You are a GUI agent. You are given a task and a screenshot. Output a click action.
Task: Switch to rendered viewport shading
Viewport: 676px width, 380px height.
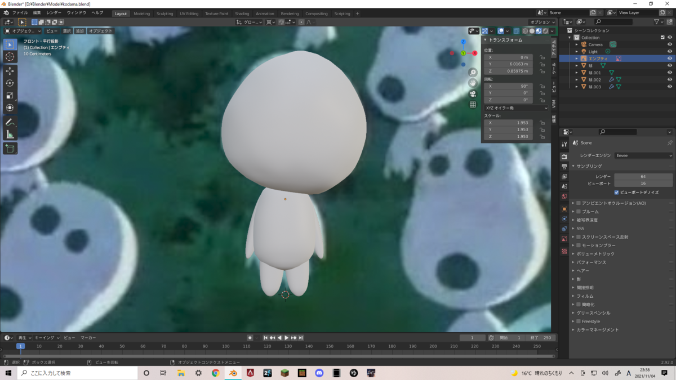[x=545, y=31]
